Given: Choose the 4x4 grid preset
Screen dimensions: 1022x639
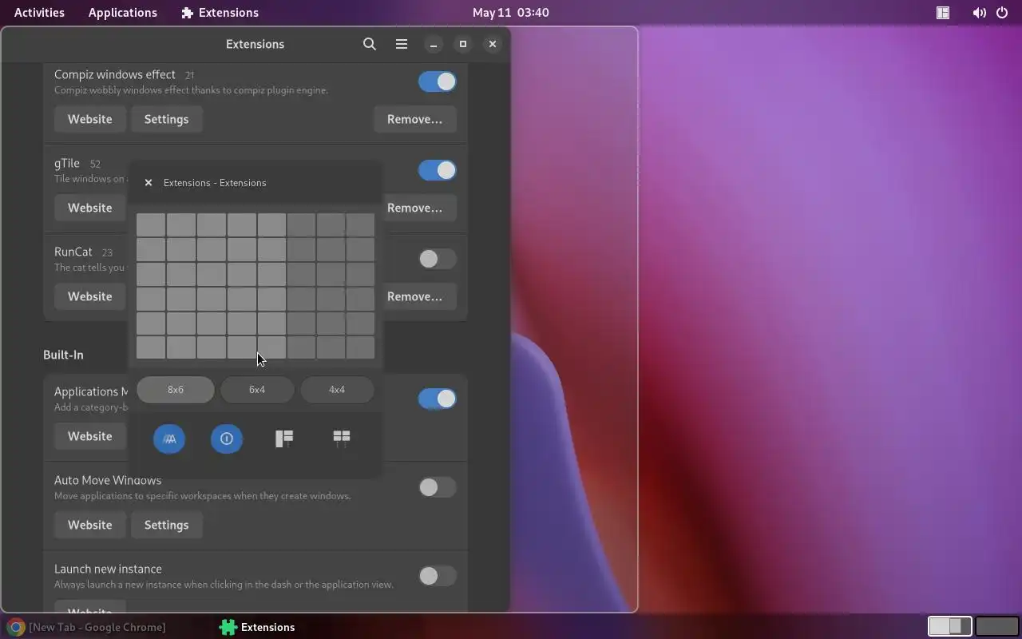Looking at the screenshot, I should pyautogui.click(x=337, y=390).
